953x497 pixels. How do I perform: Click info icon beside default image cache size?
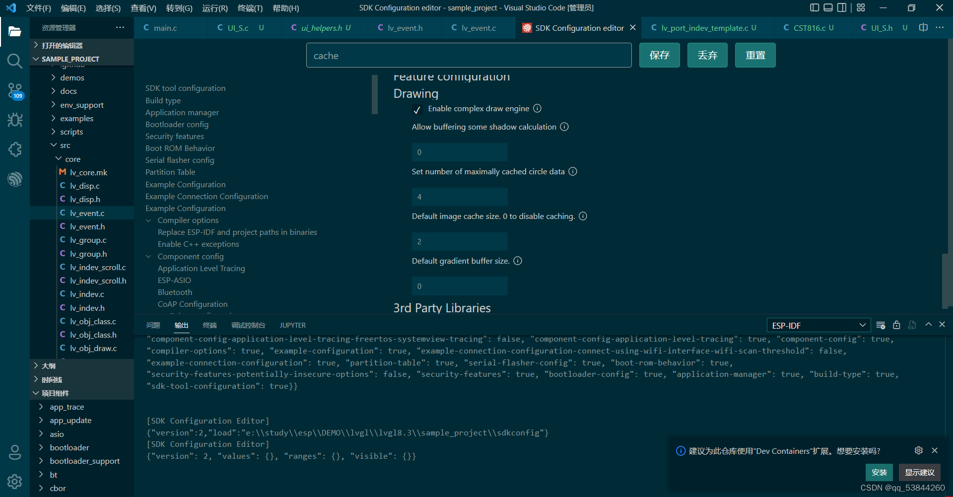tap(583, 216)
